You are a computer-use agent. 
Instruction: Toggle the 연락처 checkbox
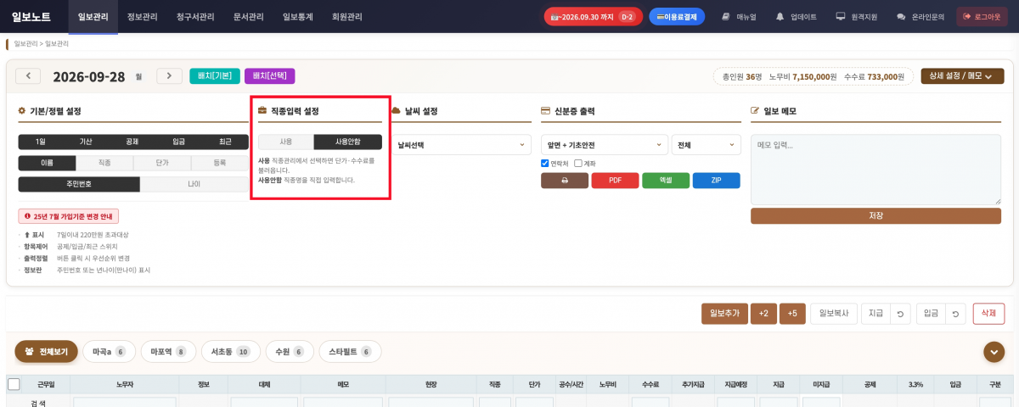tap(545, 164)
